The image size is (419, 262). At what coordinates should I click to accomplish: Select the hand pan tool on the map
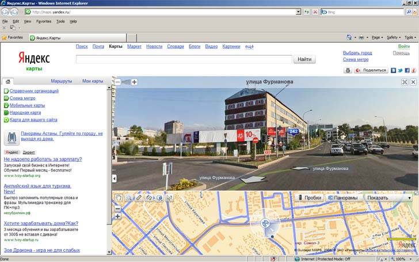point(119,198)
